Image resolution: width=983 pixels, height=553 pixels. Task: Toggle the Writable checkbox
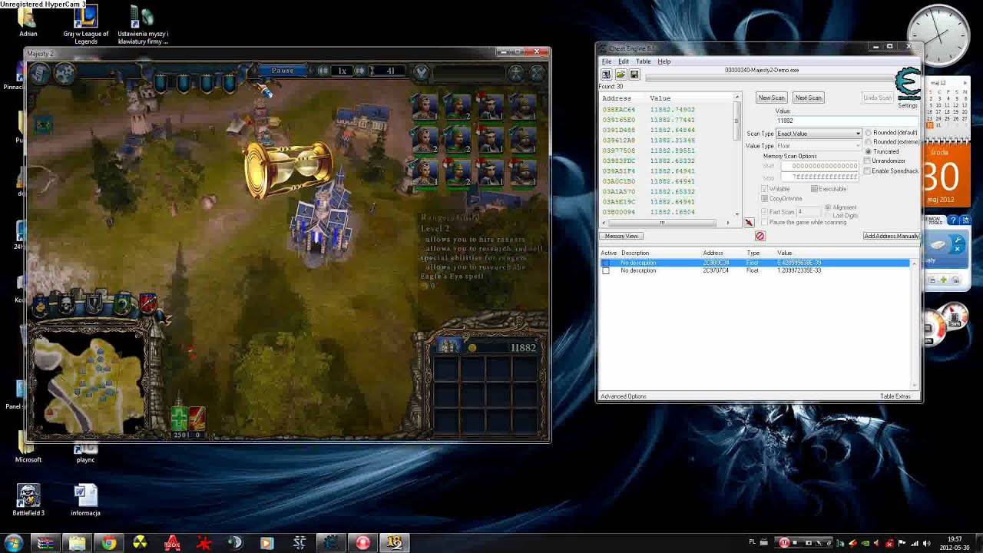click(x=765, y=189)
